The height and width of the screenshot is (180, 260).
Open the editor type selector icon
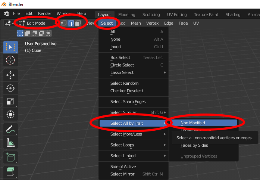coord(9,23)
